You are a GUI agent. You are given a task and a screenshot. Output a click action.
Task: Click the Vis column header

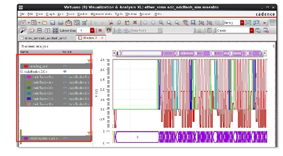[64, 52]
